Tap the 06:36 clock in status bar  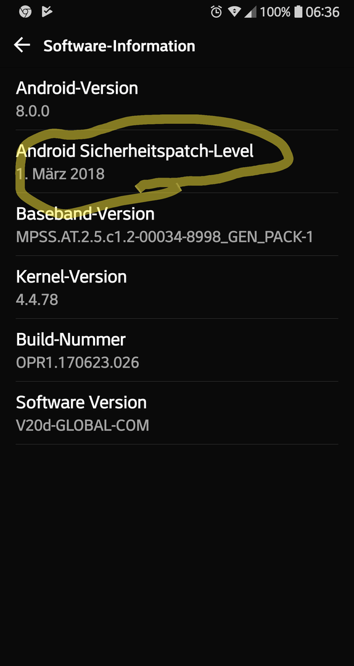[323, 12]
